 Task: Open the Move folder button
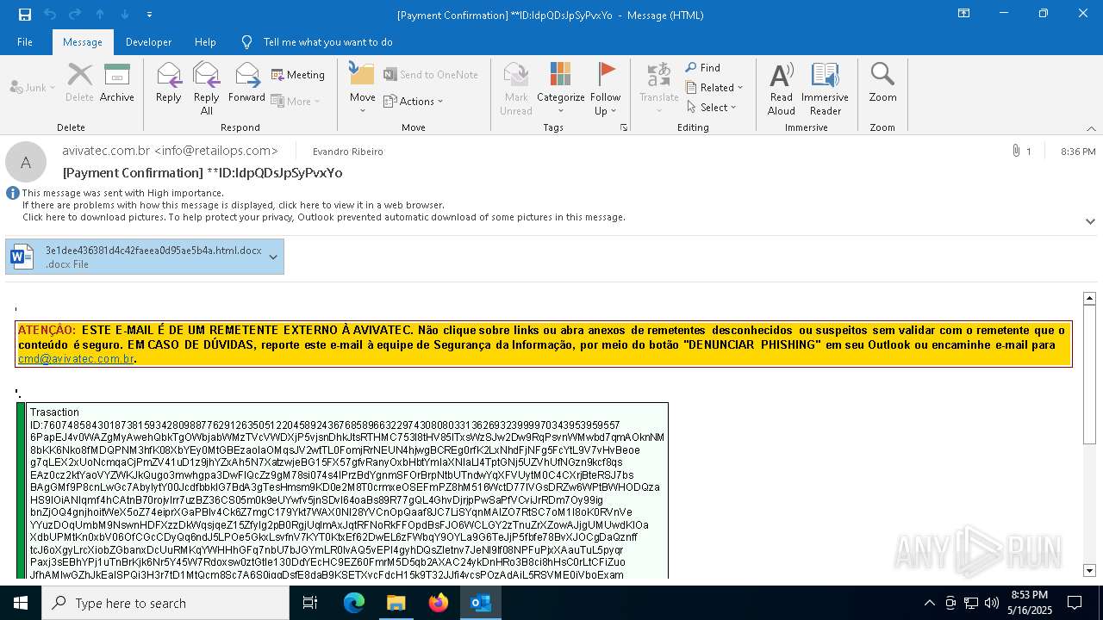pyautogui.click(x=362, y=89)
